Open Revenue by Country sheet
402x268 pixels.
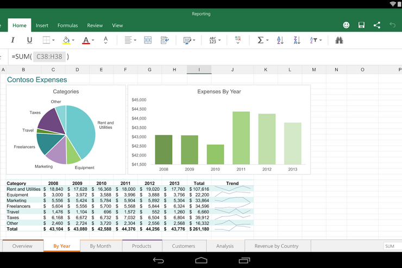[x=277, y=246]
